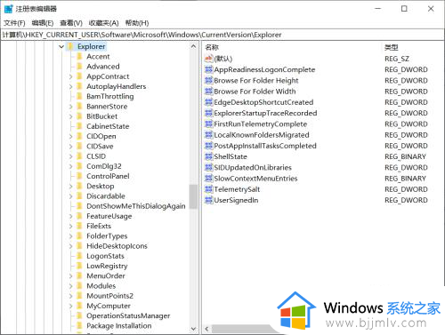The width and height of the screenshot is (445, 335).
Task: Expand the CIDOpen key
Action: [70, 137]
